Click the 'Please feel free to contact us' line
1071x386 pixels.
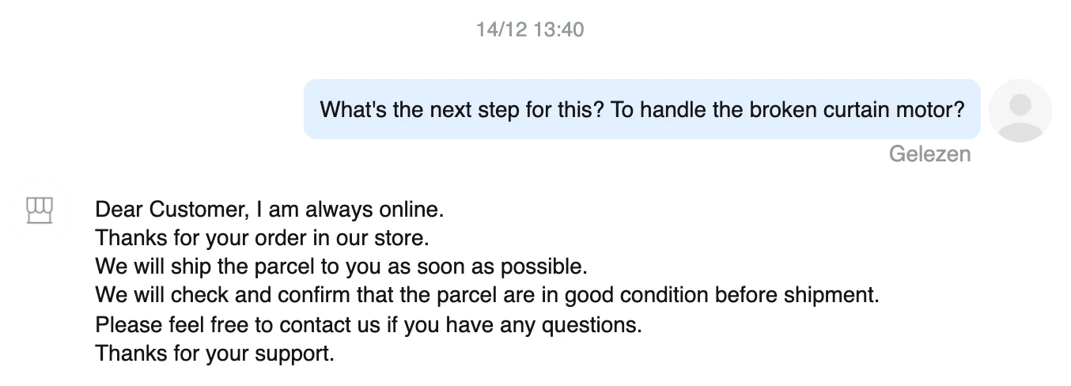tap(369, 324)
